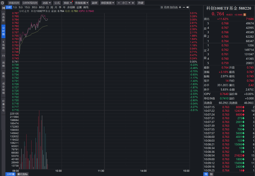The height and width of the screenshot is (176, 255).
Task: Click trade row at 10:07:15
Action: (x=229, y=107)
